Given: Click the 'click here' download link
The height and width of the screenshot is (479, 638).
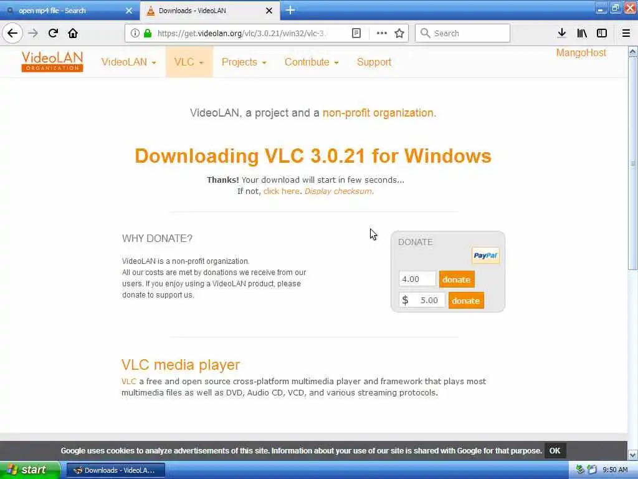Looking at the screenshot, I should coord(281,191).
